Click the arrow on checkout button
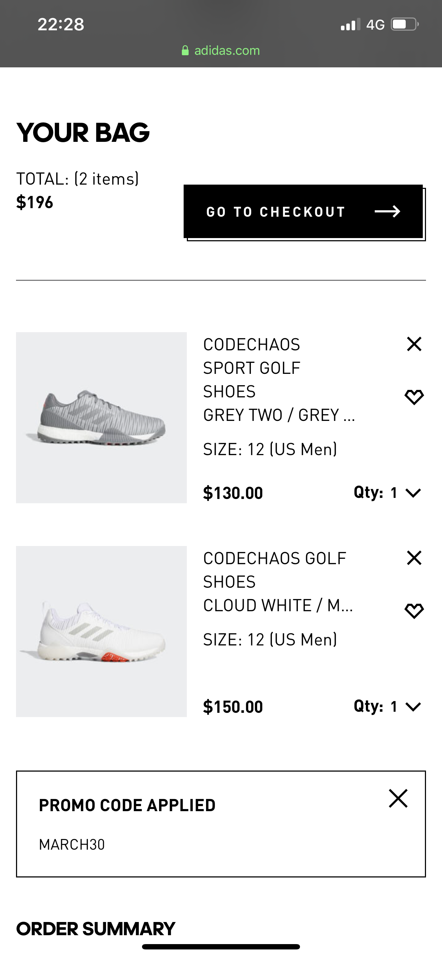The height and width of the screenshot is (958, 442). (388, 211)
